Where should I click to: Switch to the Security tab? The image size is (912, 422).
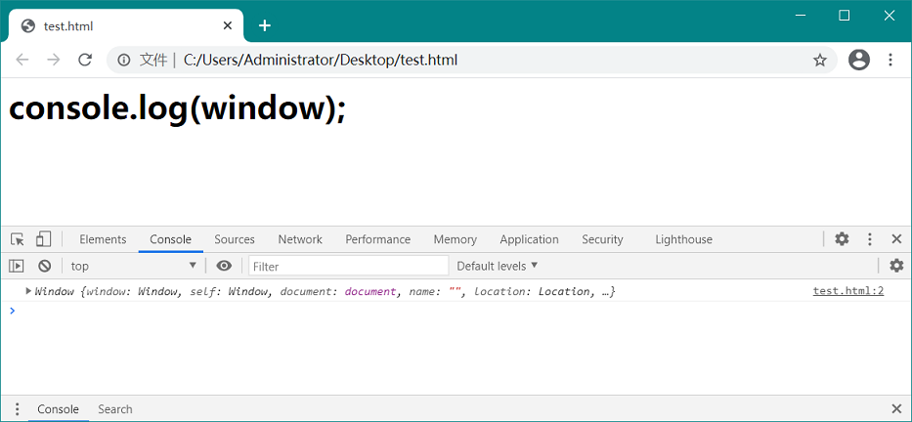[x=602, y=239]
